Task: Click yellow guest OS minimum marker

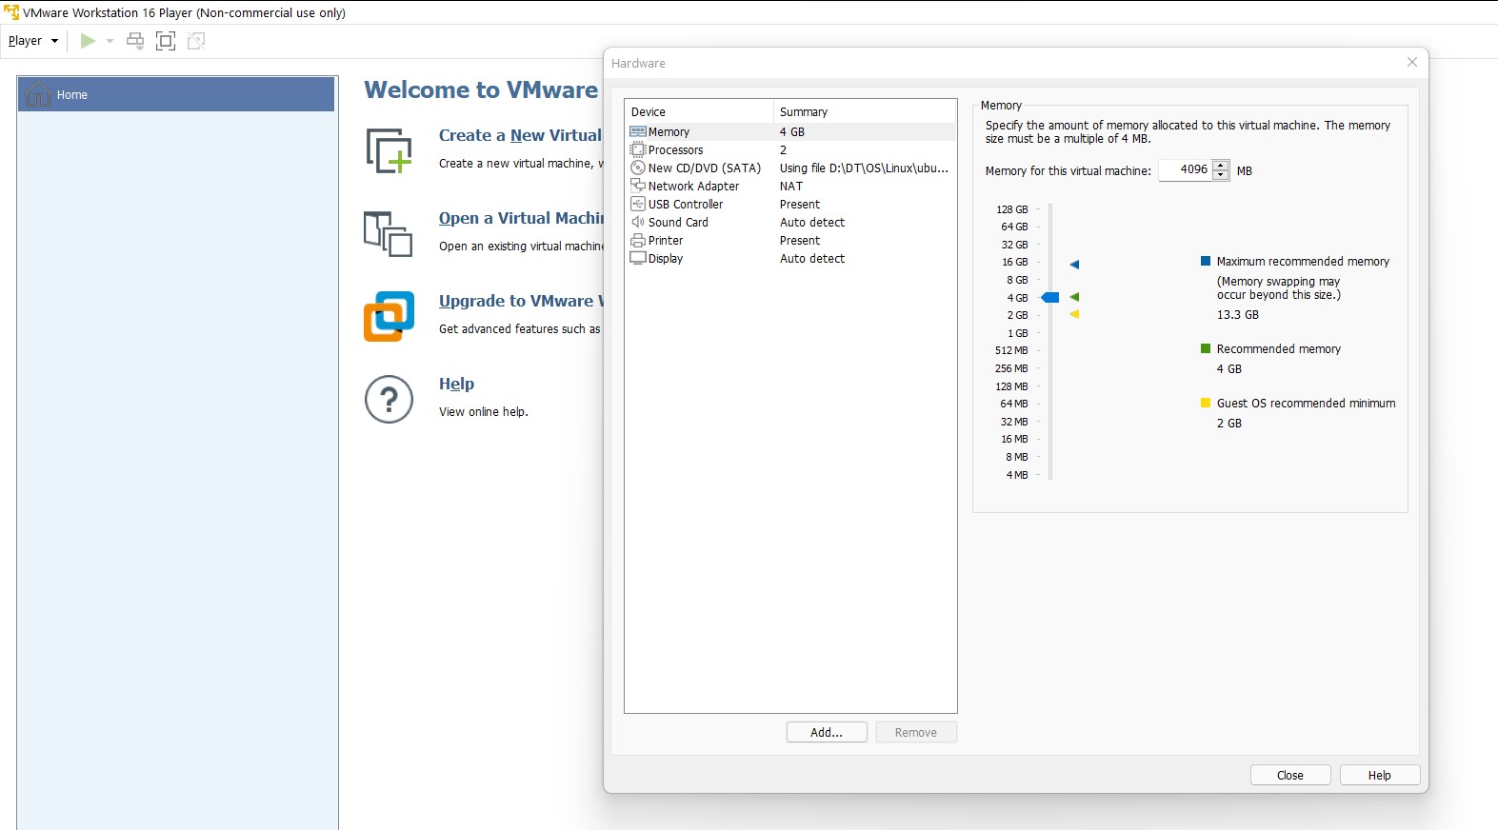Action: (1074, 314)
